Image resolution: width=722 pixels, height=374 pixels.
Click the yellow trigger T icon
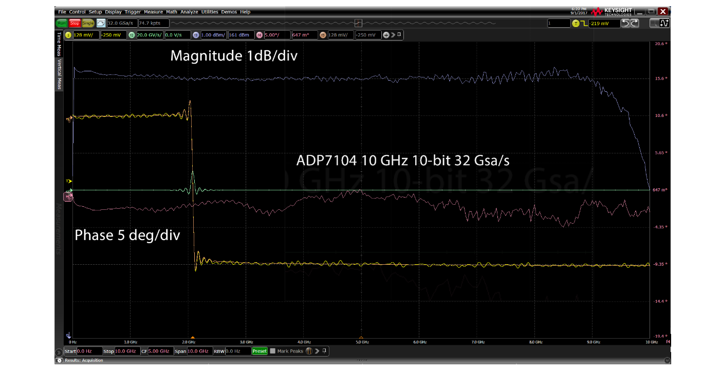click(576, 23)
